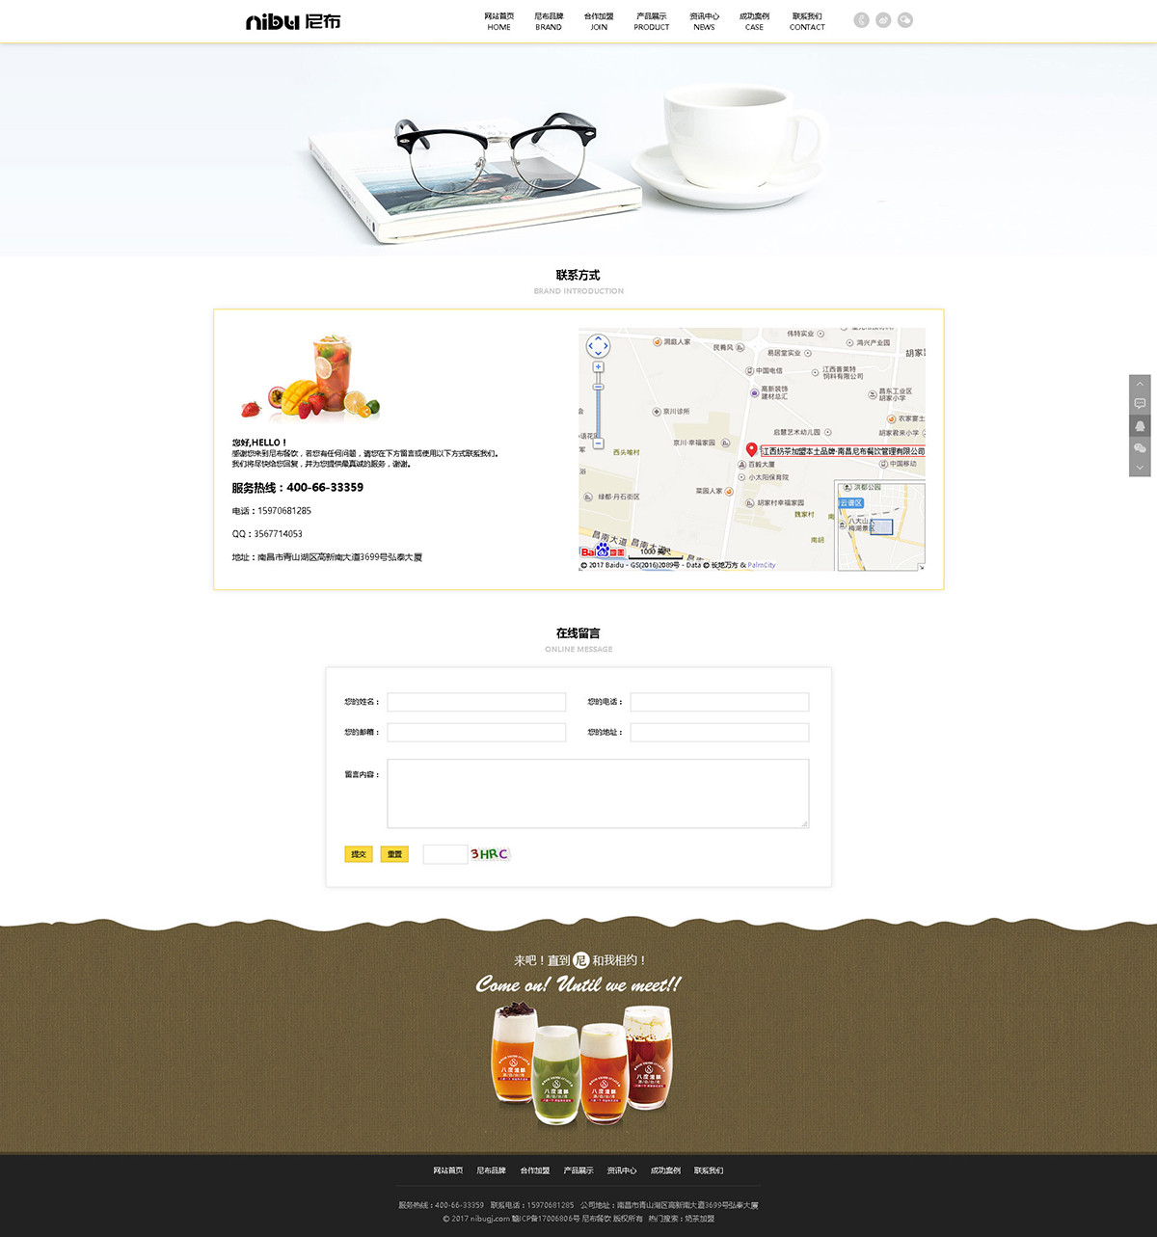The width and height of the screenshot is (1157, 1237).
Task: Click footer link 成功案例
Action: (x=665, y=1170)
